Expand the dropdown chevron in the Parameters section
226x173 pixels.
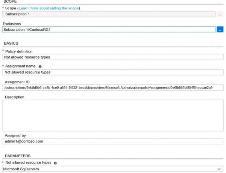[x=219, y=169]
